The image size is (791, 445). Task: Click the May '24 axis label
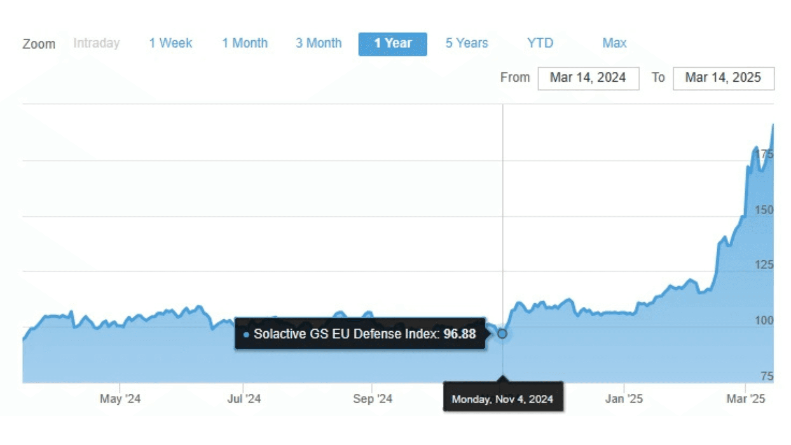120,399
